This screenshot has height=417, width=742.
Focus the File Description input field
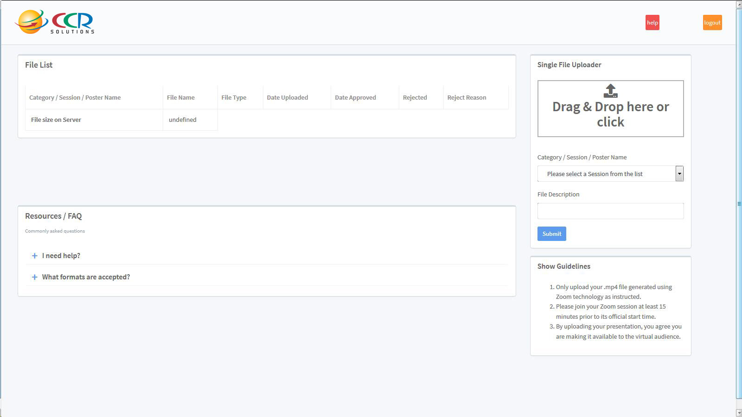(610, 211)
